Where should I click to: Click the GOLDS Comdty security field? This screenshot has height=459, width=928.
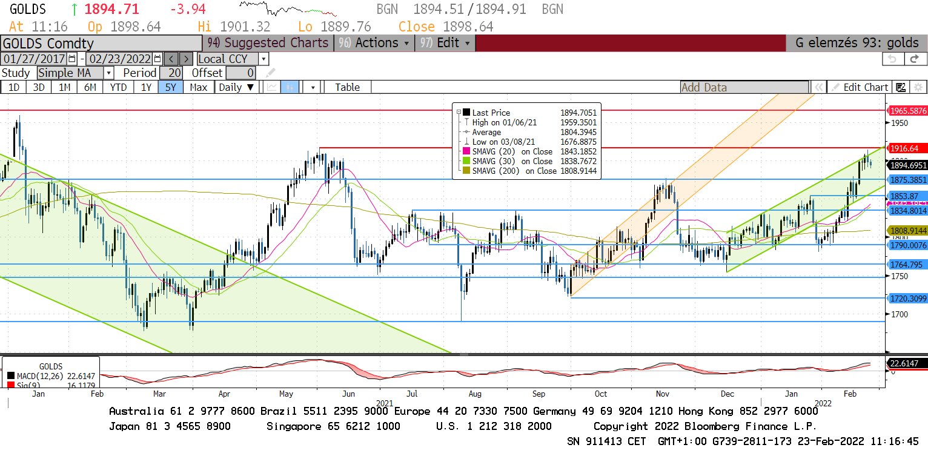pyautogui.click(x=101, y=43)
